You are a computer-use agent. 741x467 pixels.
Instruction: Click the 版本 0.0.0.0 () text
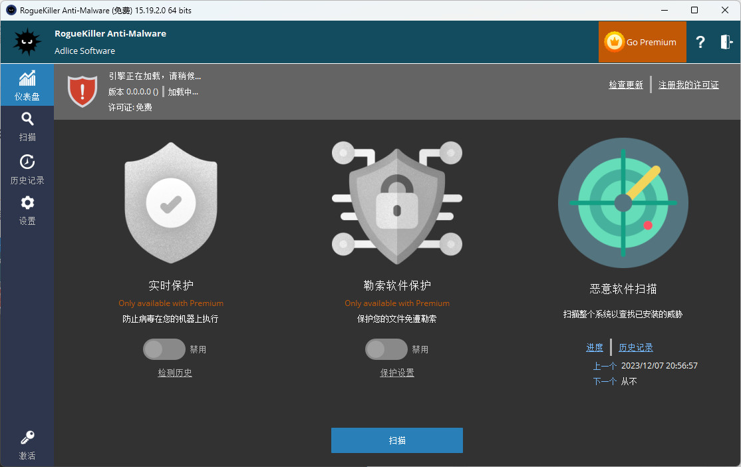[x=133, y=92]
